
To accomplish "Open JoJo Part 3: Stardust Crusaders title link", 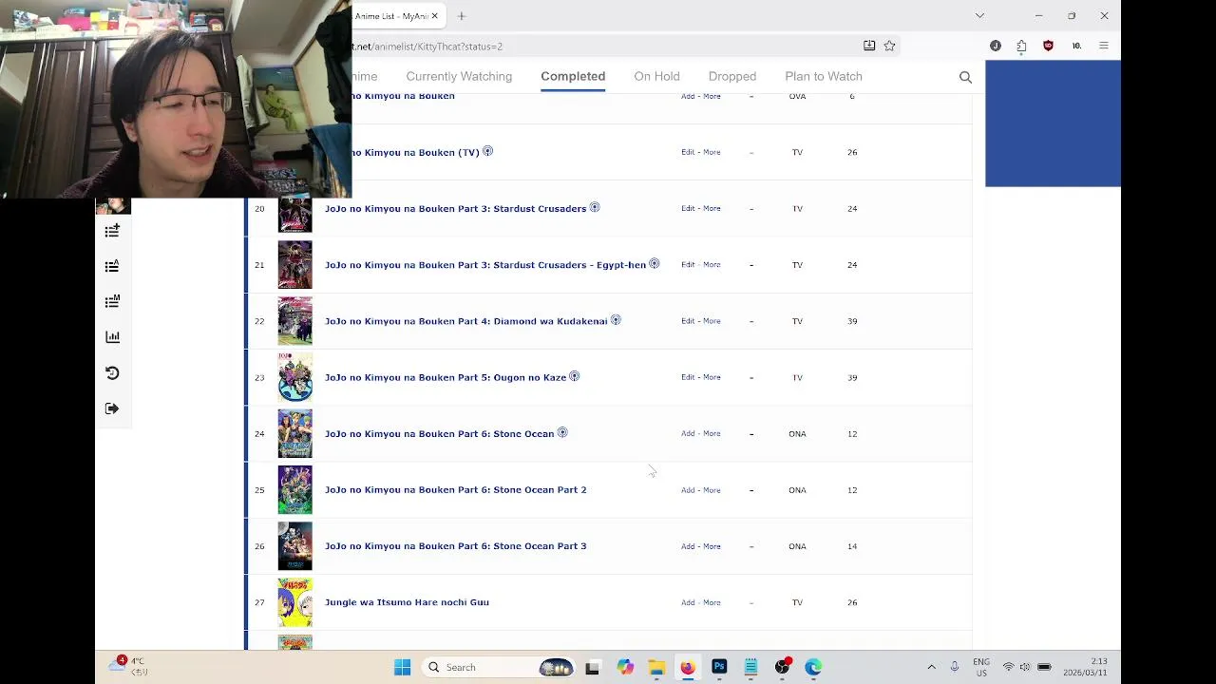I will [455, 209].
